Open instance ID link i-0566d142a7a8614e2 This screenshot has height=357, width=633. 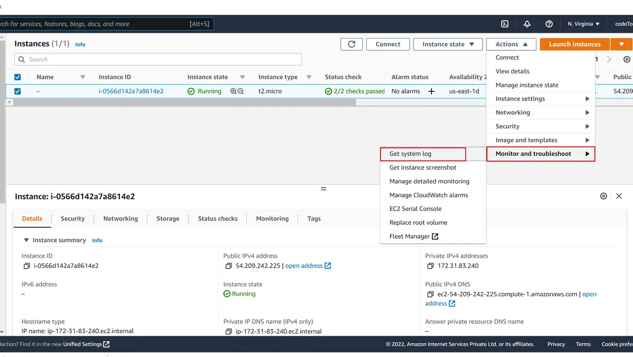coord(131,91)
